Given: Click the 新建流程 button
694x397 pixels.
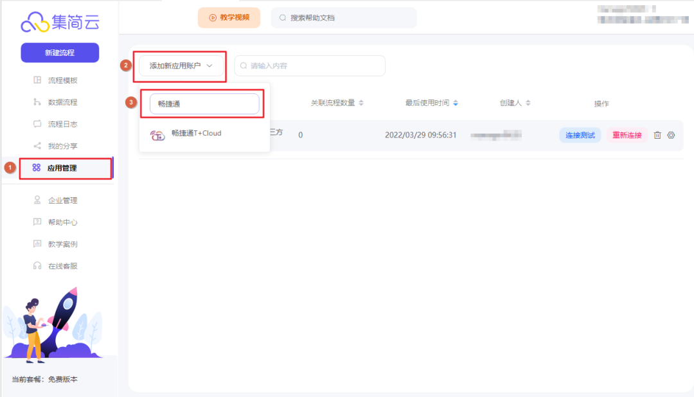Looking at the screenshot, I should pos(60,53).
